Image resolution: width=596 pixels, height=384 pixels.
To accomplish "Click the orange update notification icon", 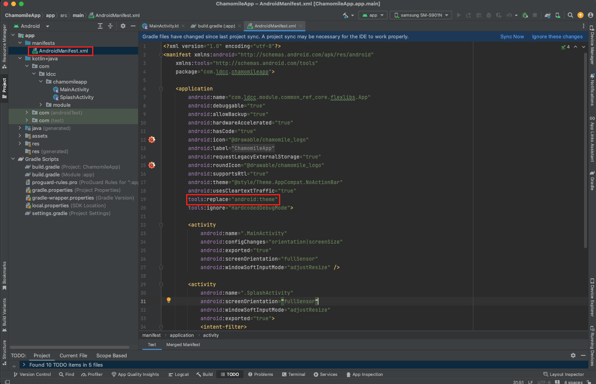I will click(580, 15).
